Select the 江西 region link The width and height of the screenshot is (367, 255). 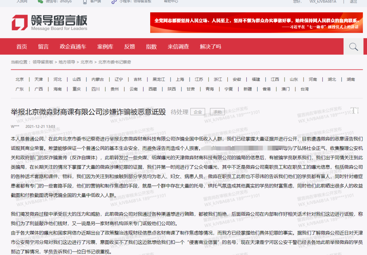click(x=275, y=79)
